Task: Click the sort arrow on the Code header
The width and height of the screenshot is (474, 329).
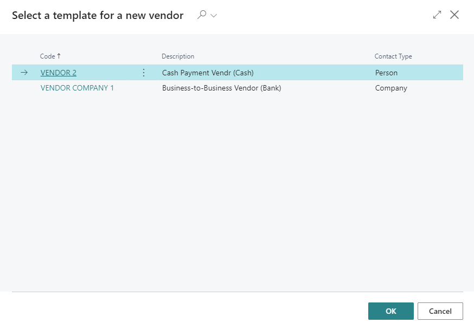Action: point(59,56)
